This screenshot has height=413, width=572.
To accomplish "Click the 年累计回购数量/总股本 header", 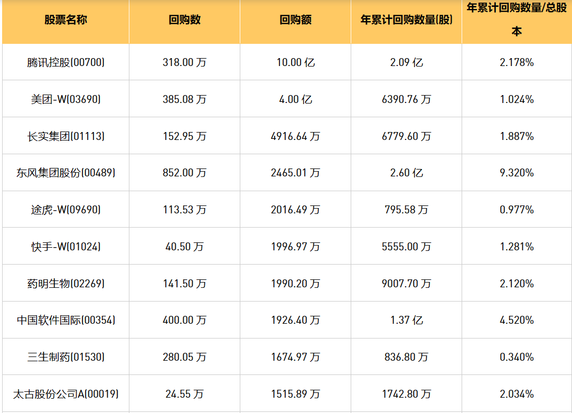I will click(517, 20).
